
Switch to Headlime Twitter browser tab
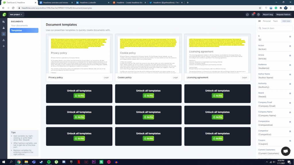tap(166, 3)
